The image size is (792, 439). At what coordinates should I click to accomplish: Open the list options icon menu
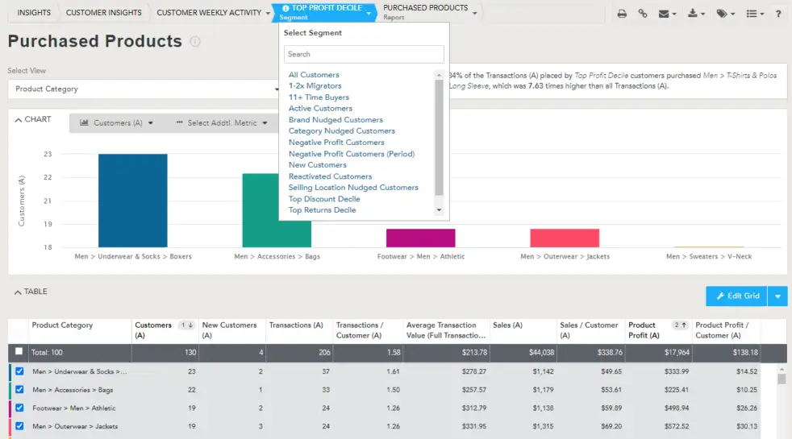[x=754, y=14]
